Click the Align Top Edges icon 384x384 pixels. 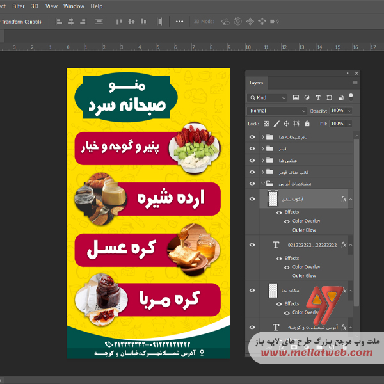coord(119,22)
